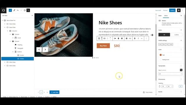
Task: Open the Background color swatch
Action: 161,60
